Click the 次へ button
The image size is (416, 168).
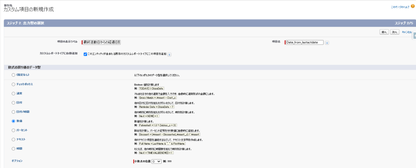[394, 32]
